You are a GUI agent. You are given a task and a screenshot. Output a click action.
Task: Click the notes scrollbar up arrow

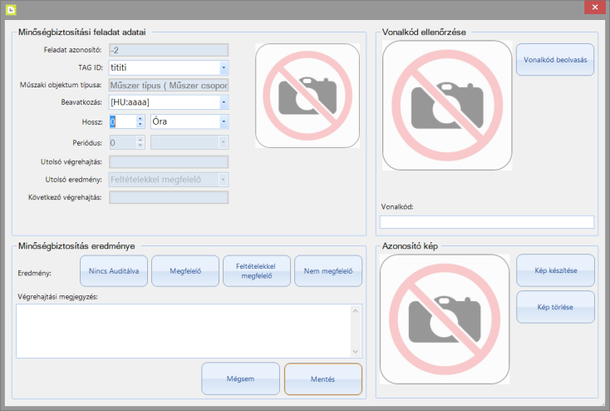(x=355, y=310)
